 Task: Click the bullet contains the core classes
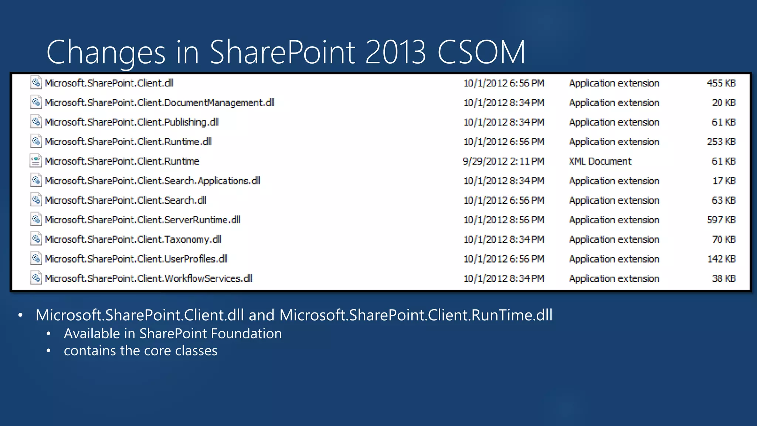140,351
